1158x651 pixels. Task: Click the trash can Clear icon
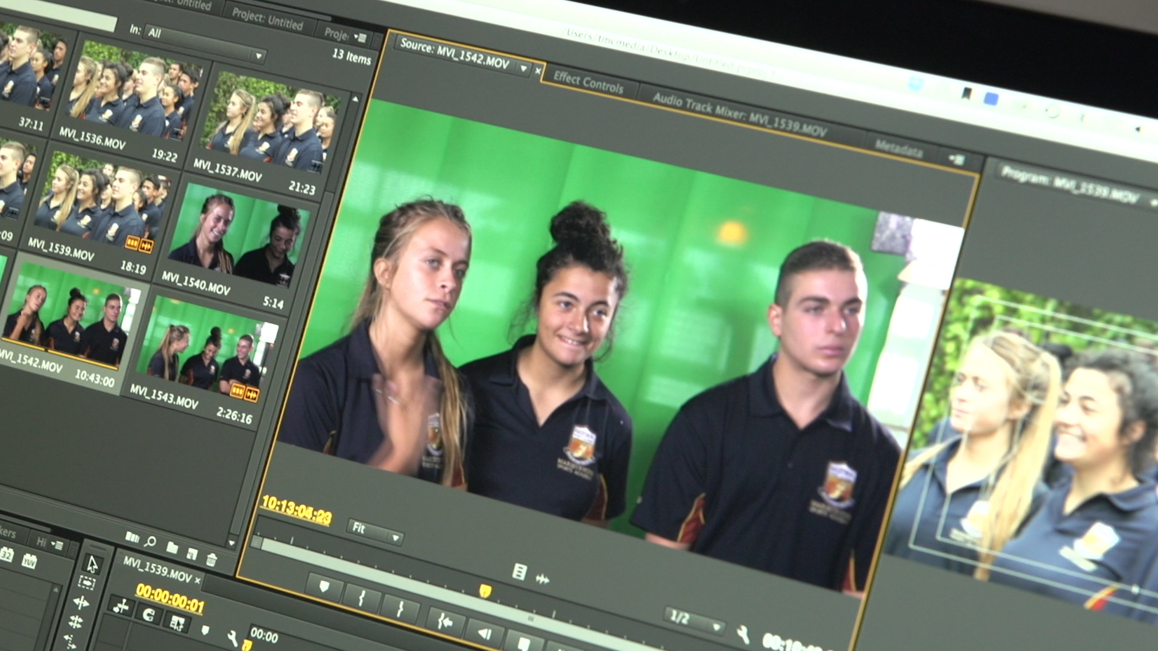coord(211,559)
